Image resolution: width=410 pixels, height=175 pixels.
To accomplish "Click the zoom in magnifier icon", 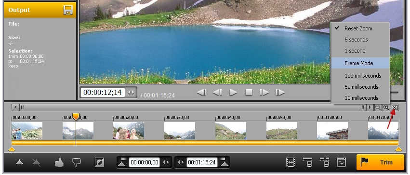I will (386, 107).
